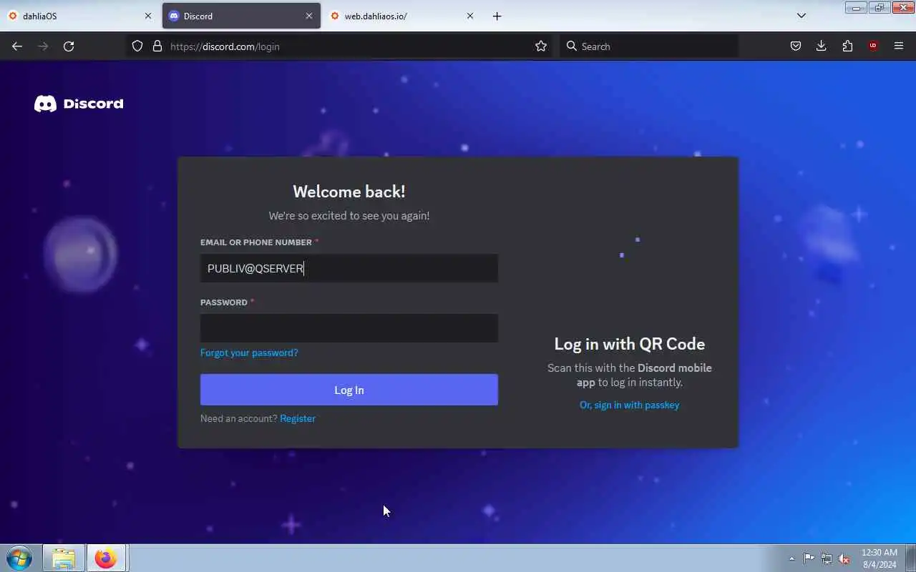This screenshot has width=916, height=572.
Task: Follow the Register link
Action: [298, 418]
